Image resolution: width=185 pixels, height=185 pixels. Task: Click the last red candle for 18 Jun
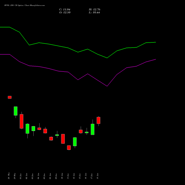(x=98, y=120)
